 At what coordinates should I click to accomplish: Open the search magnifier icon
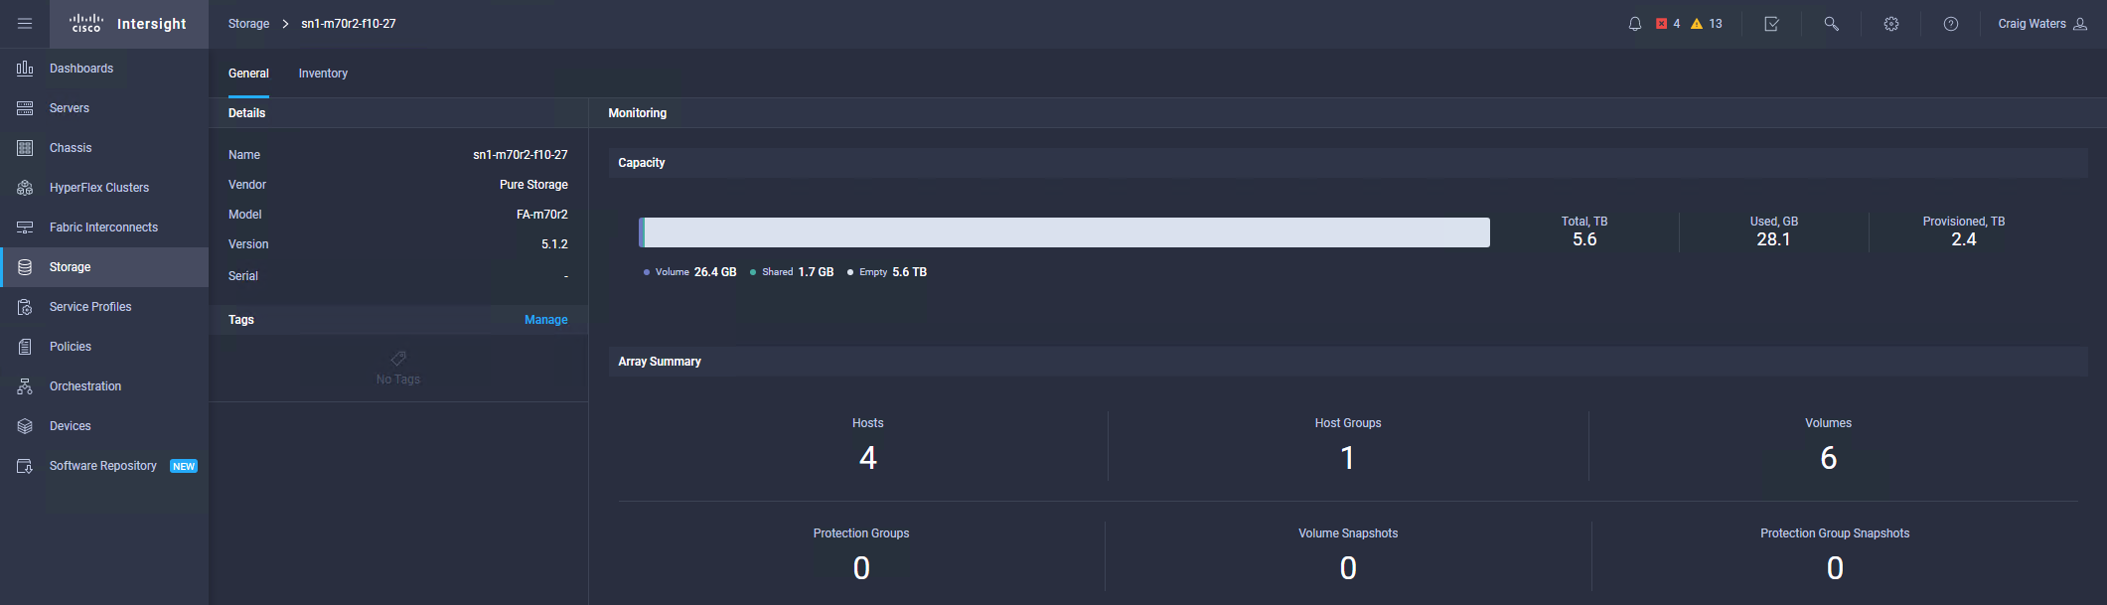point(1831,24)
